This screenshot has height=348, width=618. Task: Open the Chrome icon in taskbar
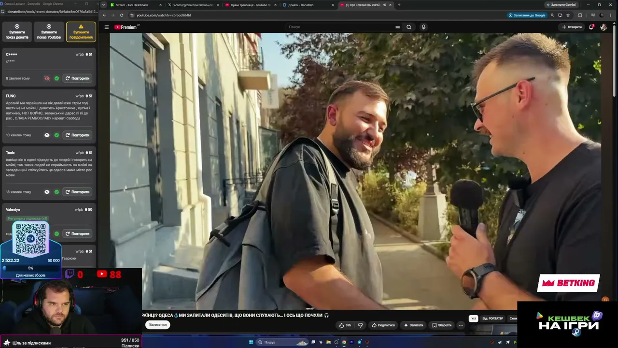[x=344, y=342]
